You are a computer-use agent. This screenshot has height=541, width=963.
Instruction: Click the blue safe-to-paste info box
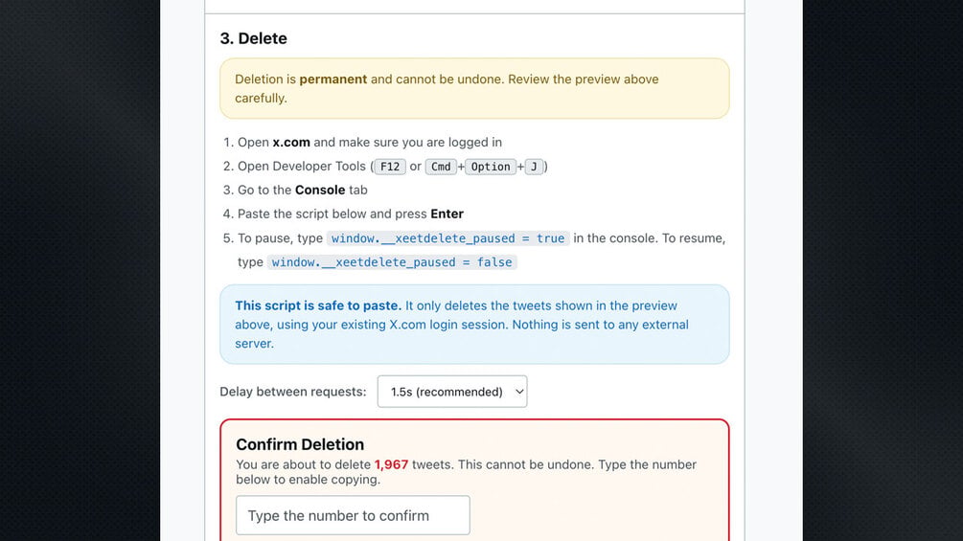pos(474,325)
